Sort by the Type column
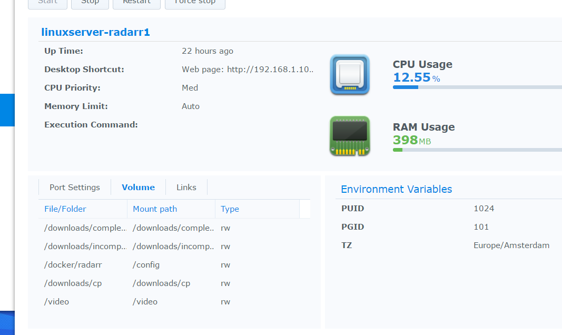Viewport: 562px width, 335px height. coord(230,209)
